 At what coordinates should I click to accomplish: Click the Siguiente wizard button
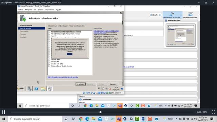(x=91, y=84)
